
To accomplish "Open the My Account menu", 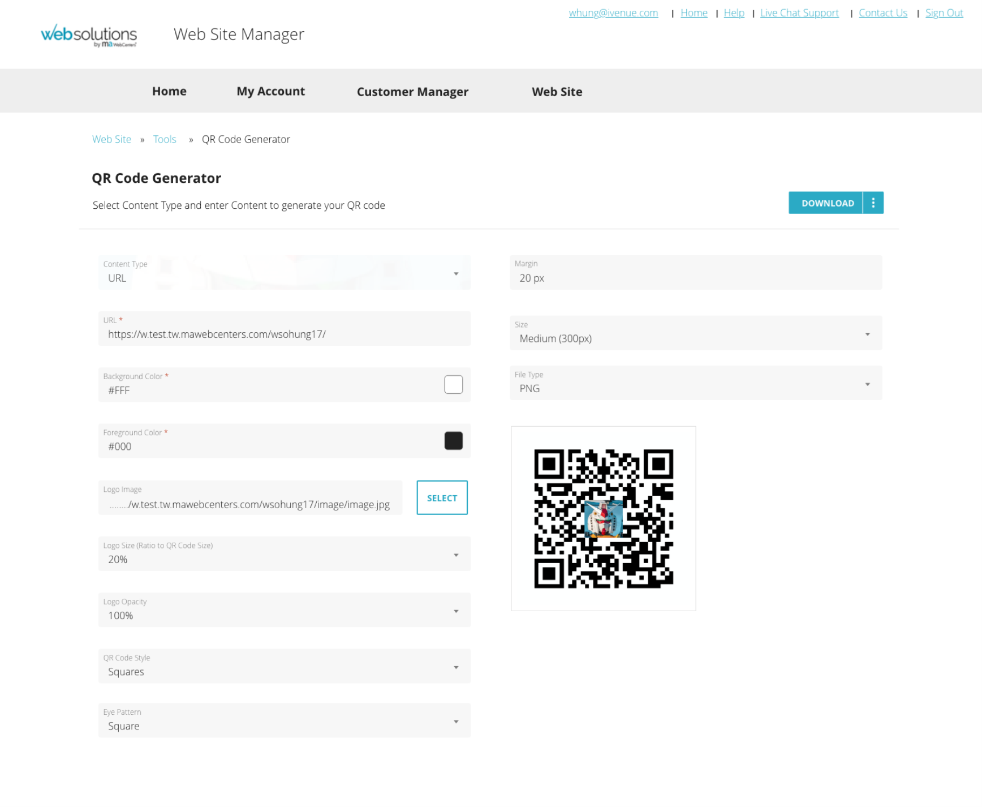I will 270,91.
